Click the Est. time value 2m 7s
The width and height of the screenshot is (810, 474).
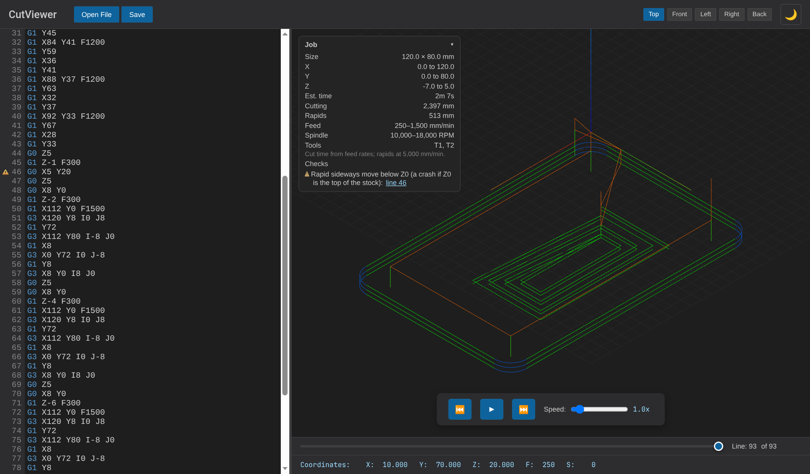pos(444,96)
